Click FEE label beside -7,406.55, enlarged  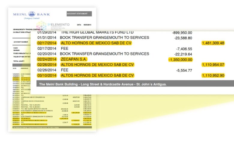(x=64, y=49)
